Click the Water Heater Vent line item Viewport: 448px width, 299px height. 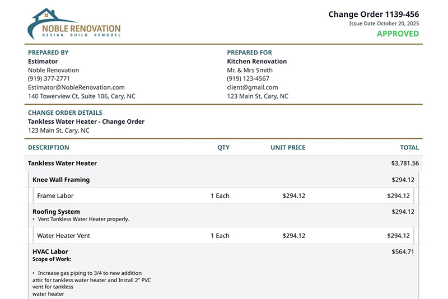pos(63,236)
